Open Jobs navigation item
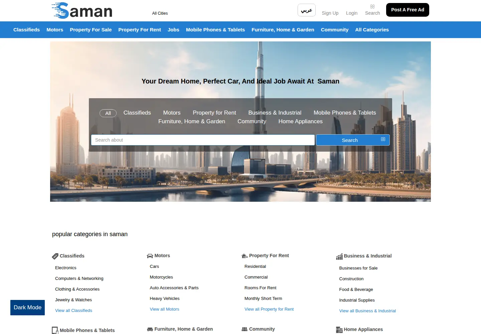This screenshot has height=334, width=481. point(173,30)
